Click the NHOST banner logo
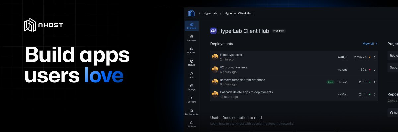The height and width of the screenshot is (132, 398). coord(43,25)
